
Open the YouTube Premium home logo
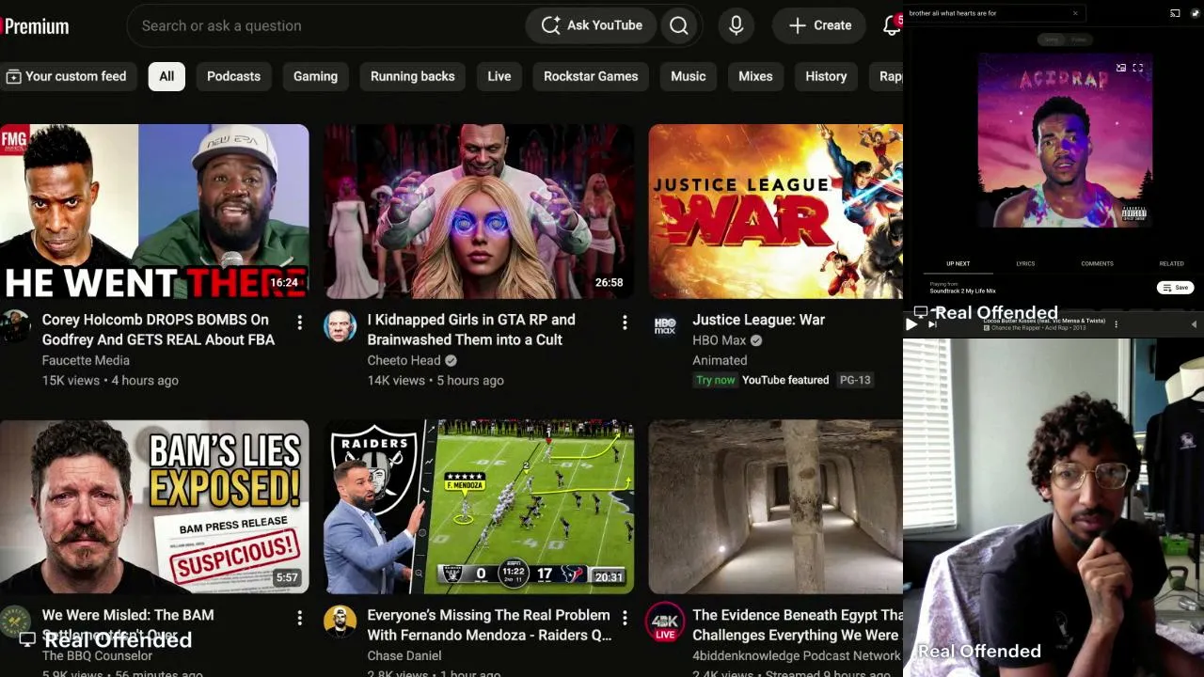point(35,25)
